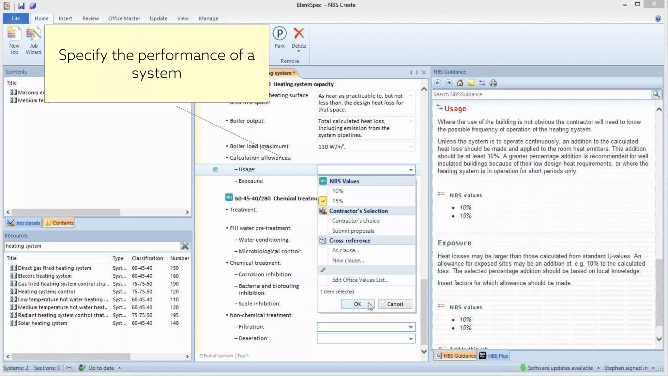Close the document tab with the X

pyautogui.click(x=424, y=72)
